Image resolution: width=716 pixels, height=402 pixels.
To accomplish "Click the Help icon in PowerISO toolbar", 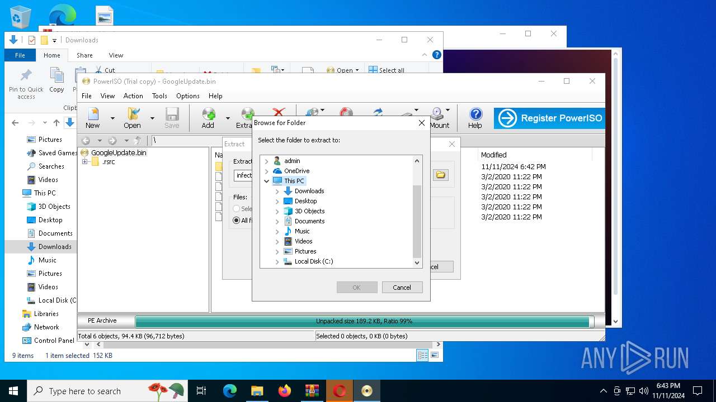I will tap(475, 118).
